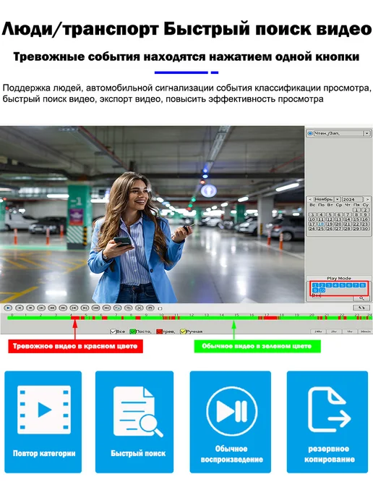Select channel 10 in Play Mode
The width and height of the screenshot is (373, 498).
(x=322, y=290)
